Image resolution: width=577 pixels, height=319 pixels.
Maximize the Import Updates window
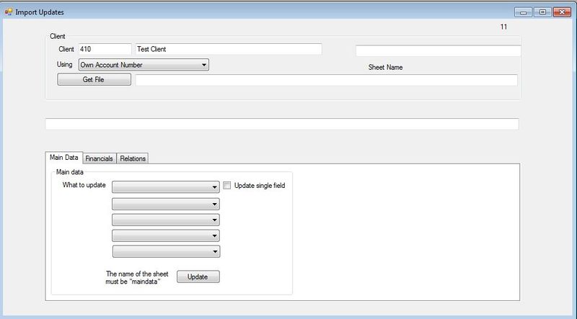click(542, 12)
